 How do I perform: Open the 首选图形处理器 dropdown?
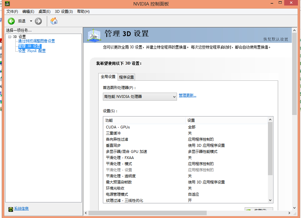[140, 96]
